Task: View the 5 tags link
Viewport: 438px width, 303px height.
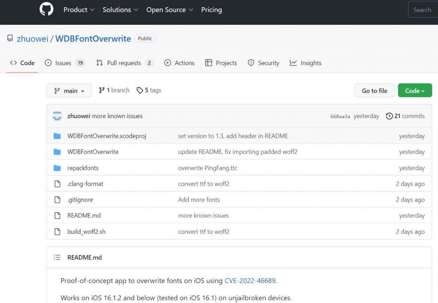Action: click(x=149, y=90)
